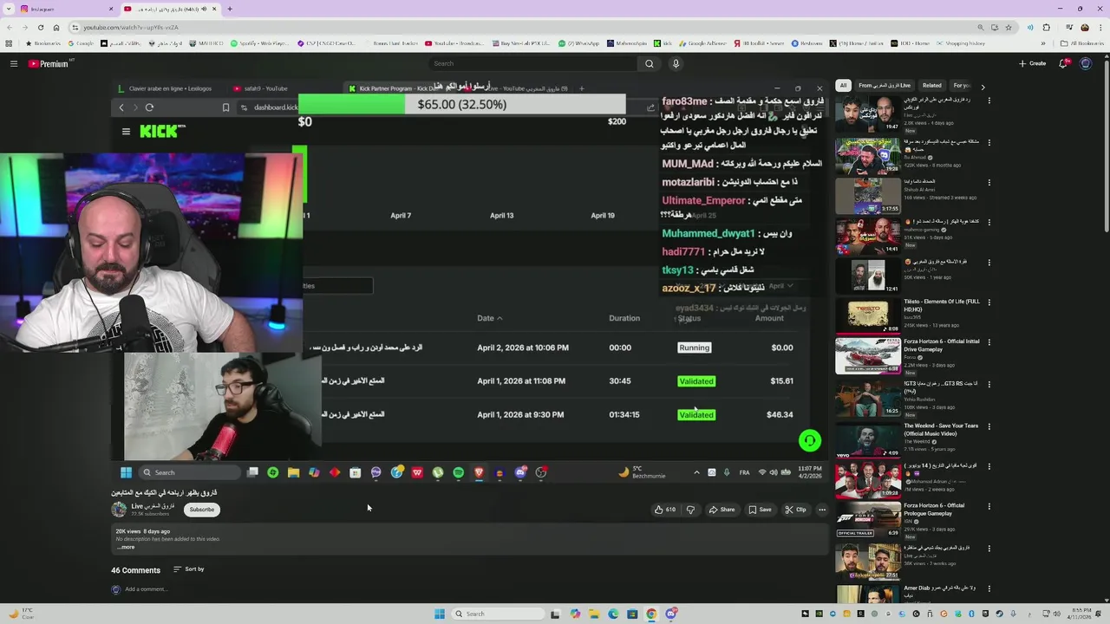
Task: Open the Create upload menu
Action: point(1032,63)
